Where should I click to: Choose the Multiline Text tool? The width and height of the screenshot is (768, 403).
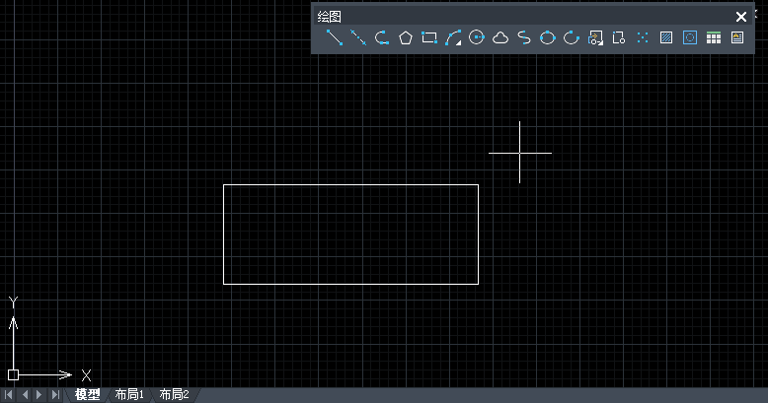tap(737, 38)
